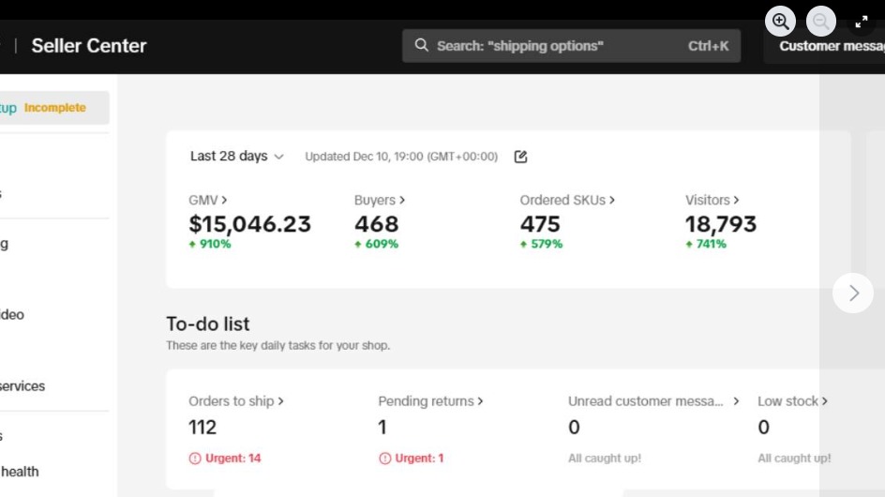Open the Ordered SKUs metric
This screenshot has height=497, width=885.
[567, 200]
